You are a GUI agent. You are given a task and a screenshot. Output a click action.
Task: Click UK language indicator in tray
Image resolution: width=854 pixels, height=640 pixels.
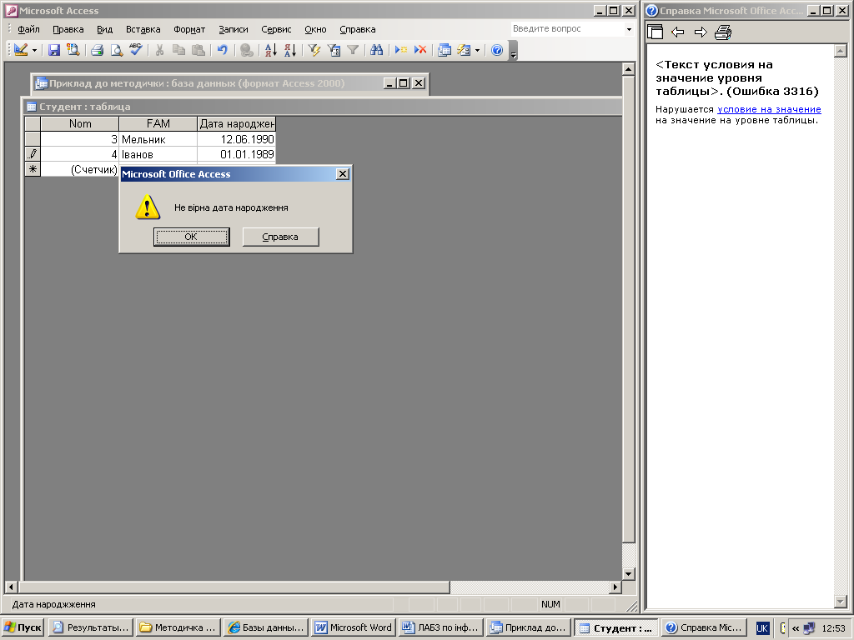[x=762, y=628]
